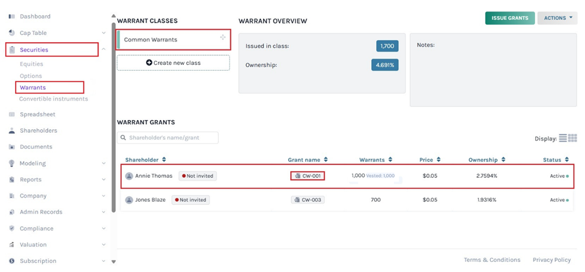Open Convertible instruments submenu item
The image size is (585, 272).
click(53, 98)
